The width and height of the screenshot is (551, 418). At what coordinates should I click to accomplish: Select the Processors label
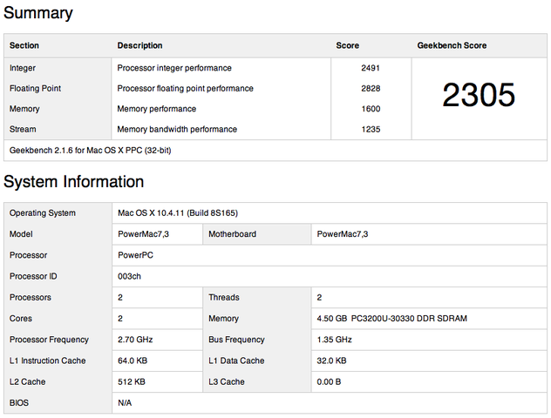pyautogui.click(x=31, y=297)
